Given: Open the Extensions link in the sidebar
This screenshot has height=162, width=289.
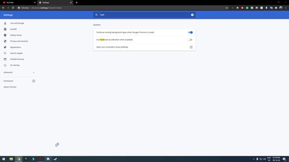Looking at the screenshot, I should (x=8, y=81).
